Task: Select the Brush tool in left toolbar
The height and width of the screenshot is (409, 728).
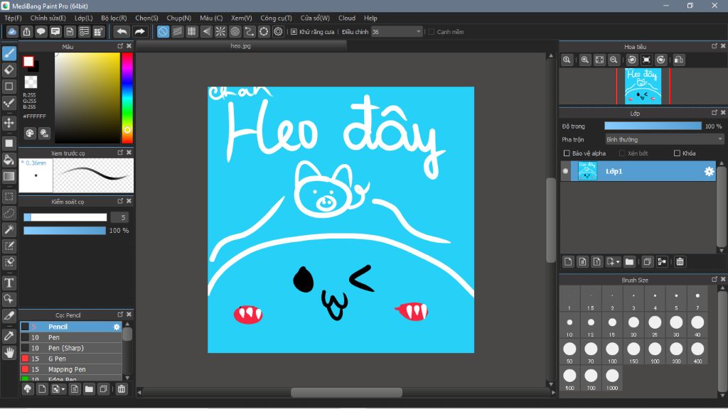Action: click(x=9, y=53)
